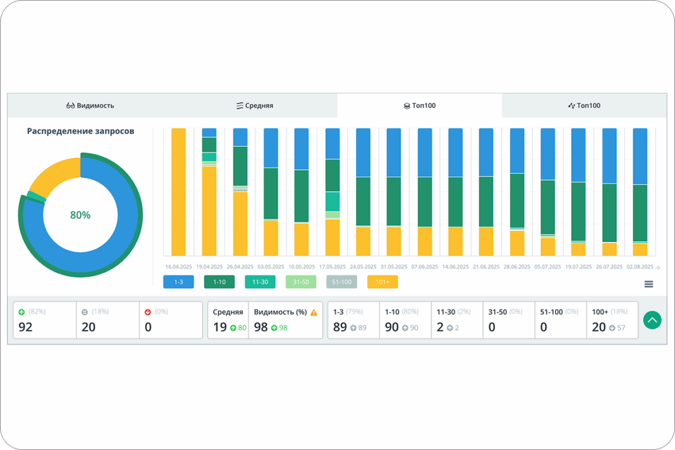Click the green arrow icon beside 80
The height and width of the screenshot is (450, 675).
pos(233,328)
